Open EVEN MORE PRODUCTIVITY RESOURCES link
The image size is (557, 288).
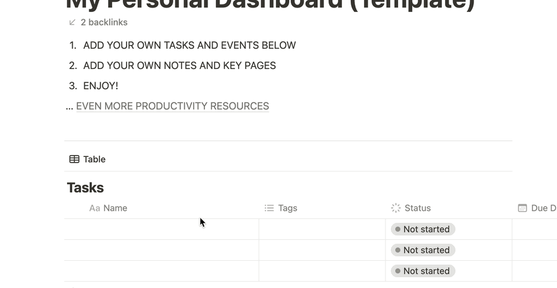(173, 106)
